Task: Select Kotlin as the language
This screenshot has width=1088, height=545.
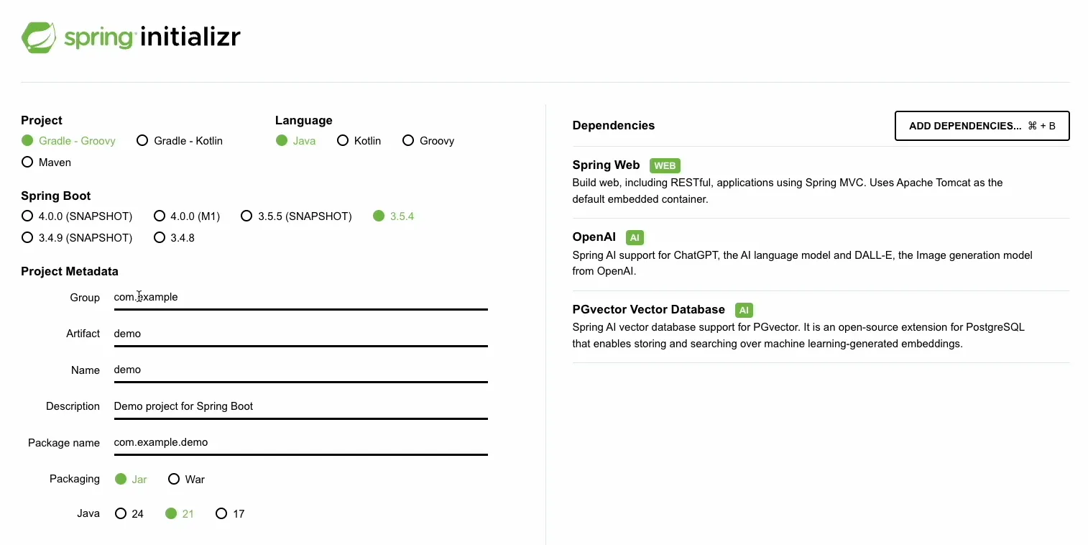Action: [x=343, y=141]
